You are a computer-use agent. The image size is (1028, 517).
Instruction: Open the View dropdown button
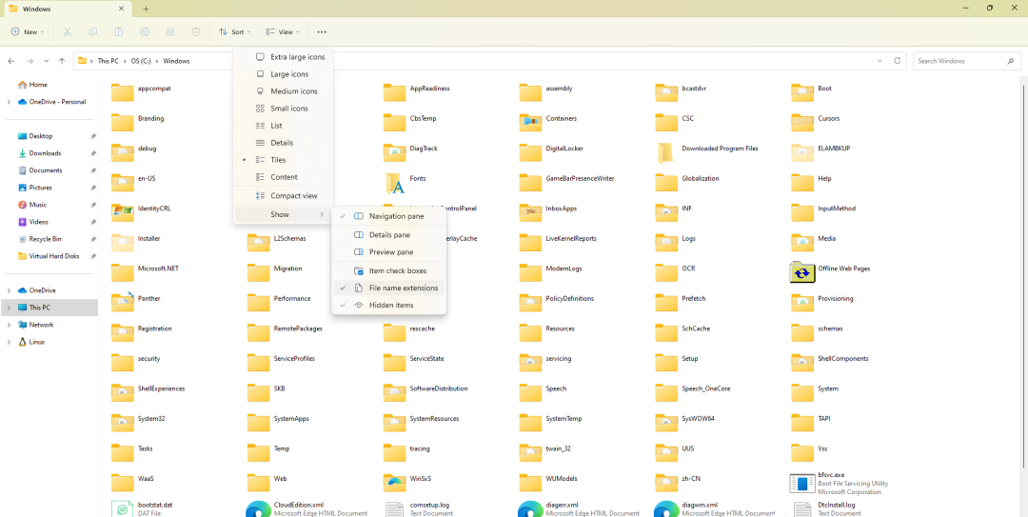(x=283, y=31)
